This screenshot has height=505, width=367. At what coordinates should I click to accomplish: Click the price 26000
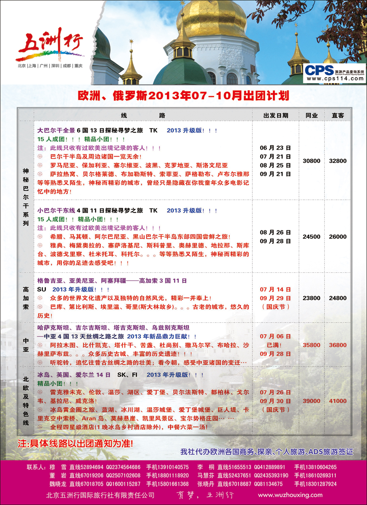pos(338,237)
